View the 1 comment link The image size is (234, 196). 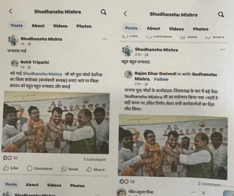click(95, 159)
